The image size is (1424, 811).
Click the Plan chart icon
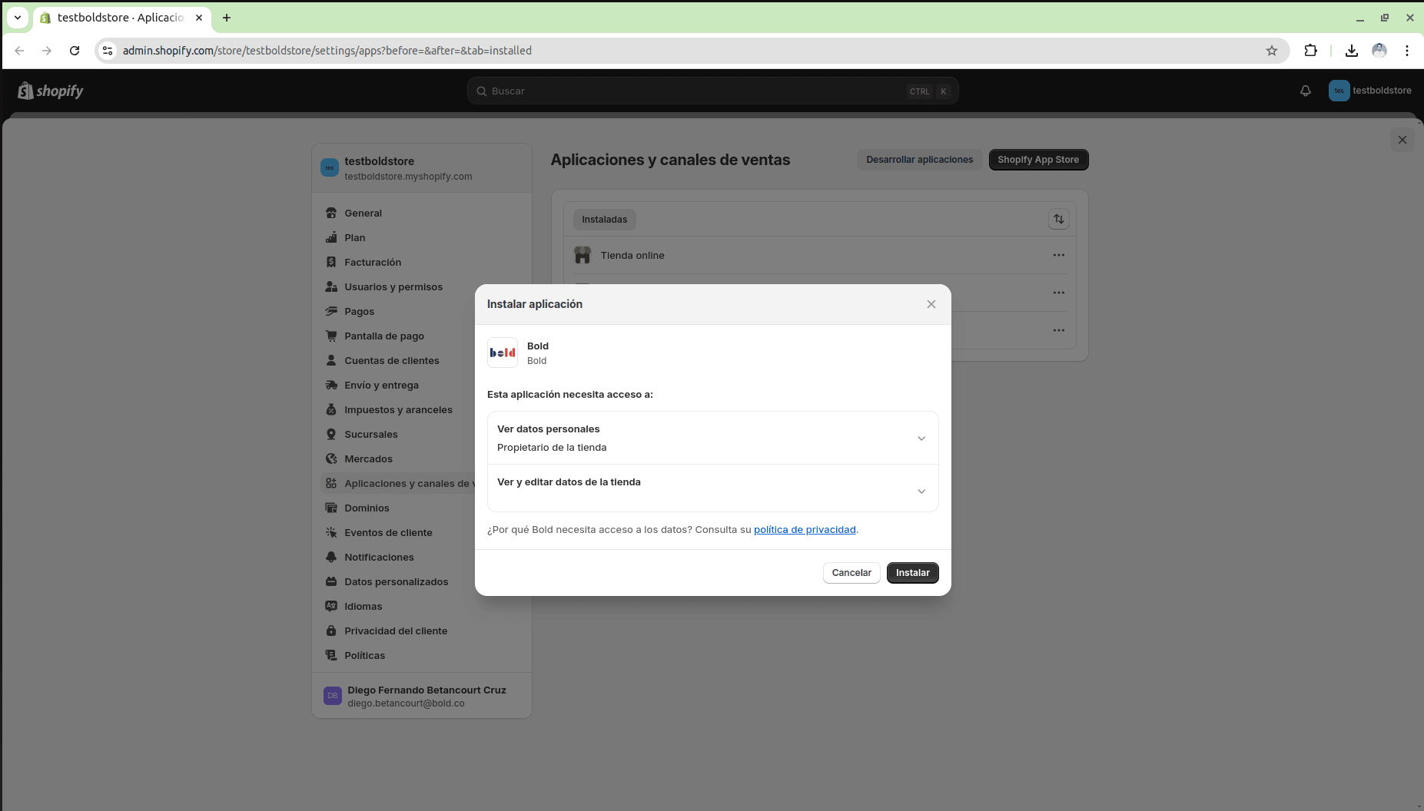(x=331, y=238)
